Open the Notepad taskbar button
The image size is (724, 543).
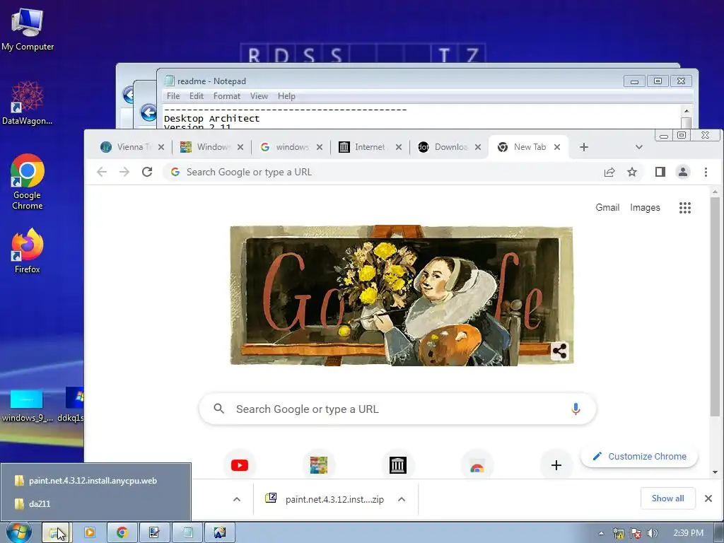coord(187,533)
